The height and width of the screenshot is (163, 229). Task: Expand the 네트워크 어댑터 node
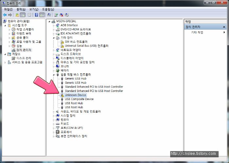[x=54, y=50]
